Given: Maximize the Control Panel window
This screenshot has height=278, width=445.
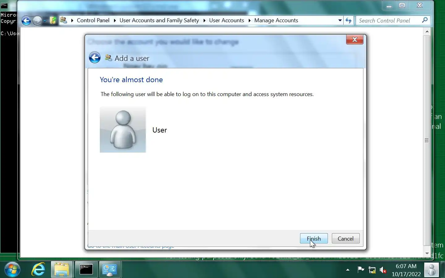Looking at the screenshot, I should 402,5.
